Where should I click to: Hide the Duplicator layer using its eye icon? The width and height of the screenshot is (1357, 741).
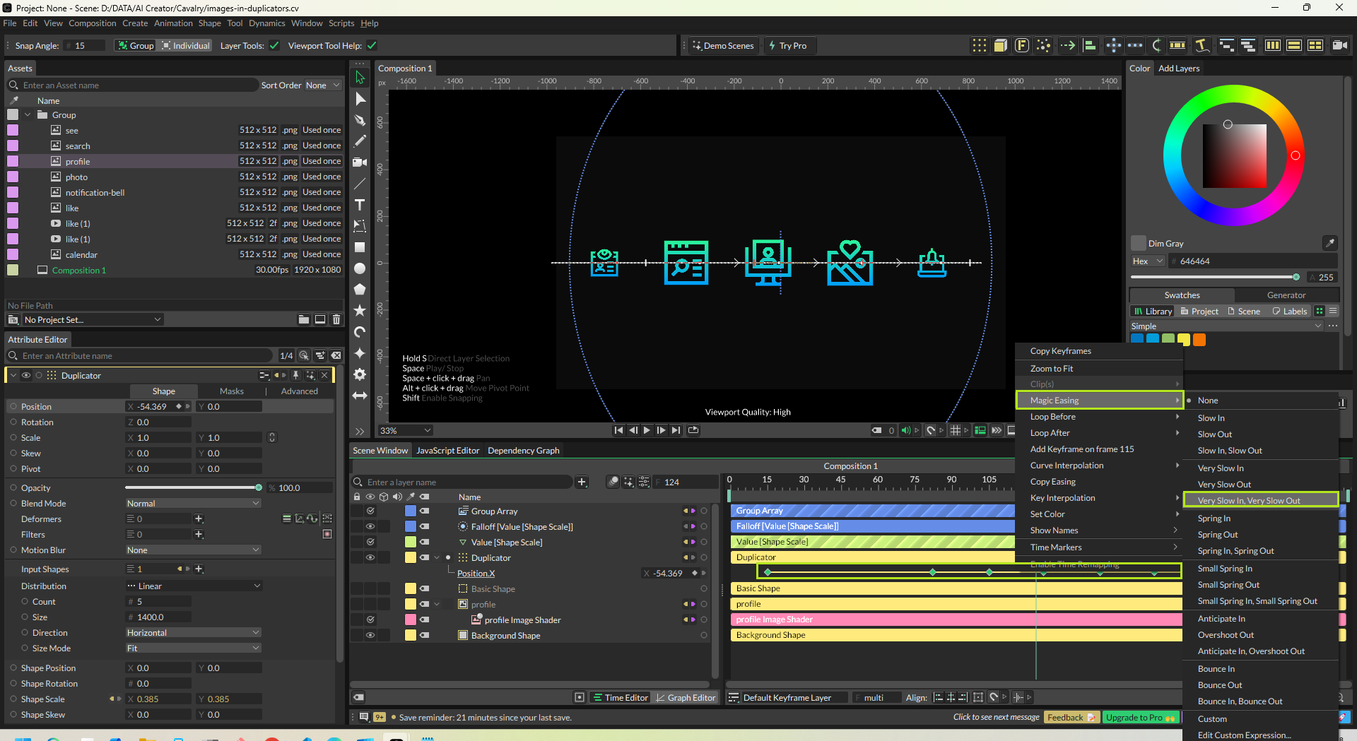pos(370,557)
